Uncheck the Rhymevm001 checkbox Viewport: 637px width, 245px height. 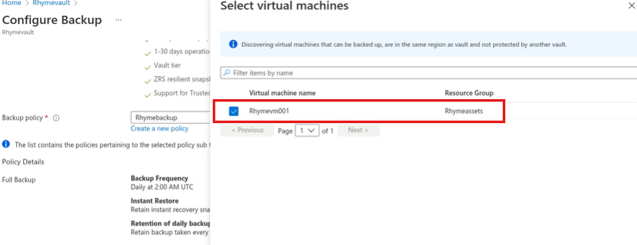point(234,111)
